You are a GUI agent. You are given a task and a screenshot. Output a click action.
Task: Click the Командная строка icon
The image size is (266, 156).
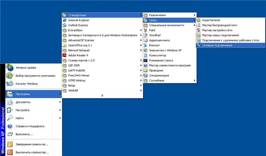(145, 61)
